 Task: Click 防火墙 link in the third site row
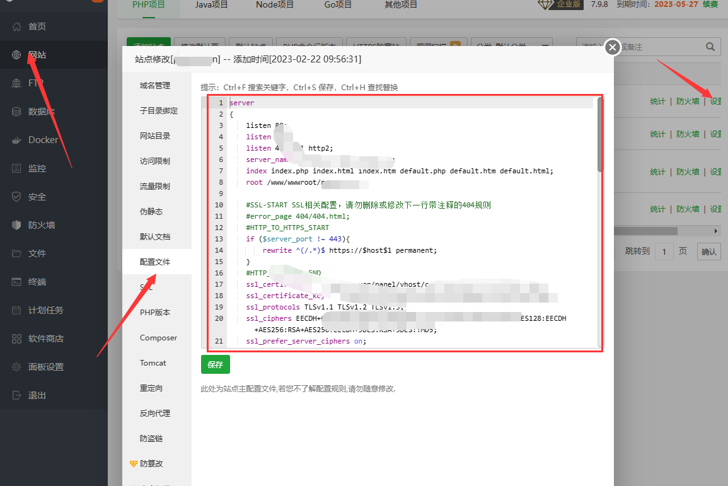[x=688, y=171]
